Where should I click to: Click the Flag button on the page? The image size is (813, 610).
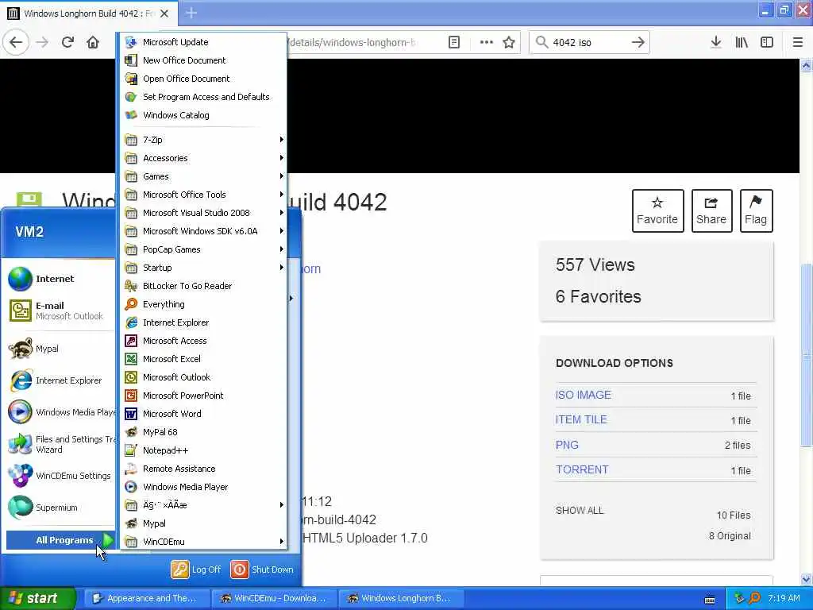pyautogui.click(x=756, y=210)
